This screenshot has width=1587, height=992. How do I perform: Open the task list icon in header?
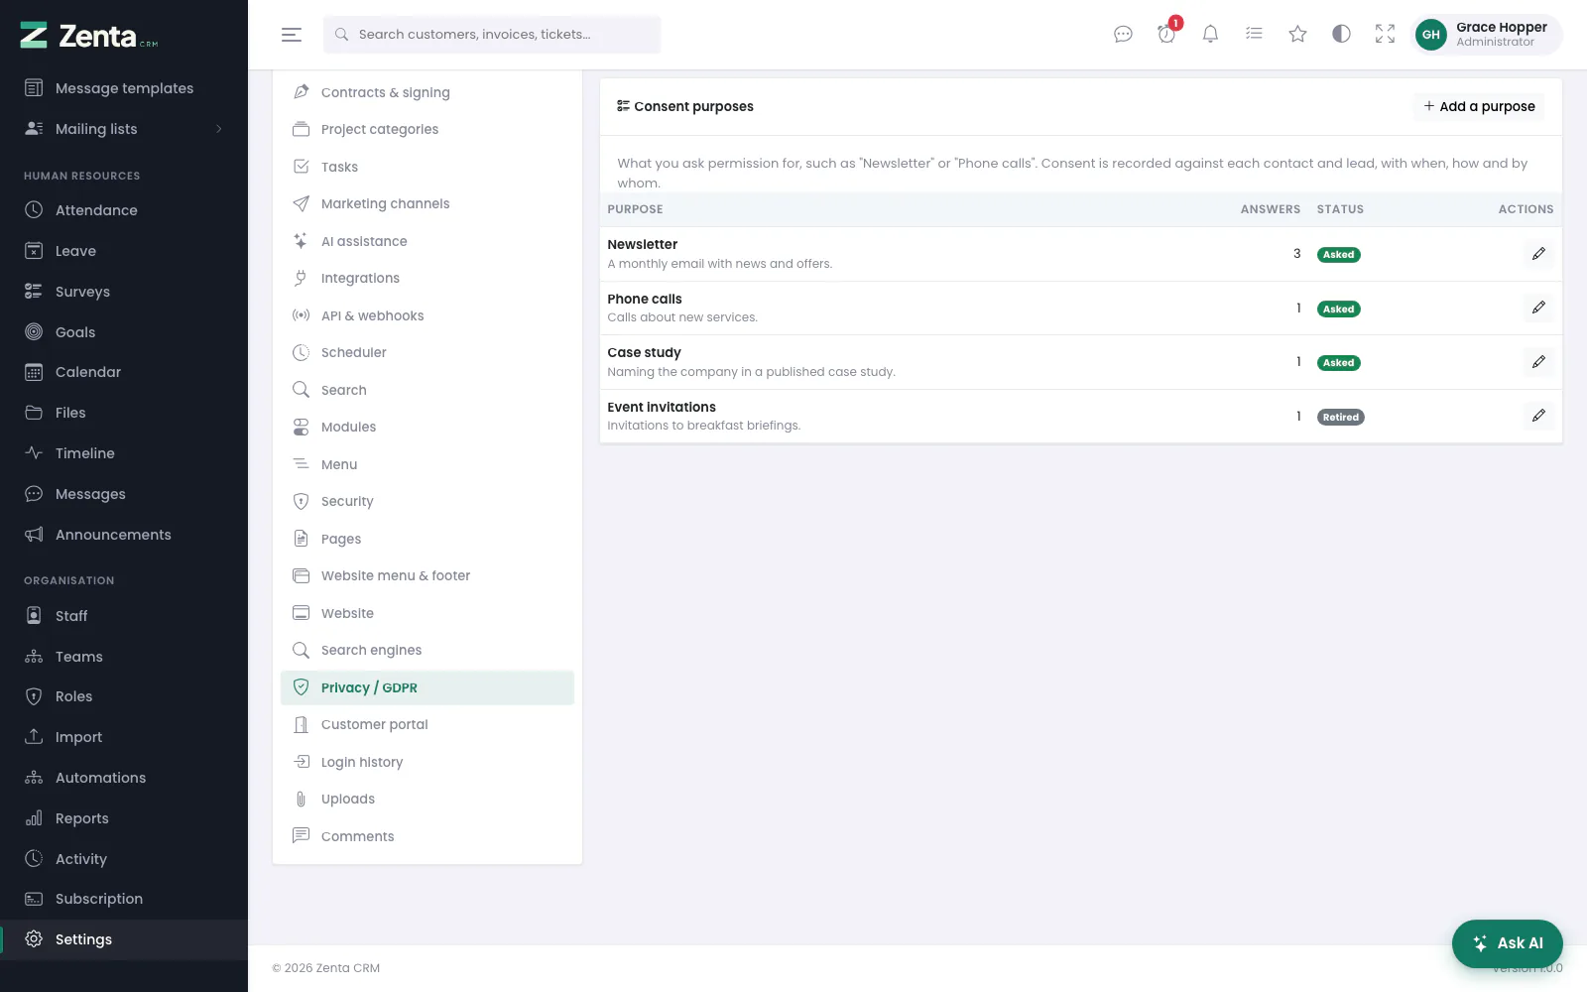1254,35
